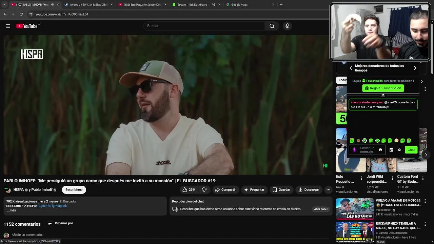This screenshot has width=434, height=244.
Task: Open the HISPA channel avatar
Action: (x=7, y=190)
